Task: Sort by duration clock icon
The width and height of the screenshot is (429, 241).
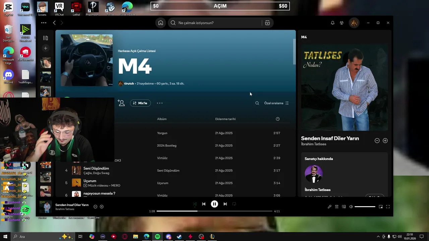Action: click(x=278, y=119)
